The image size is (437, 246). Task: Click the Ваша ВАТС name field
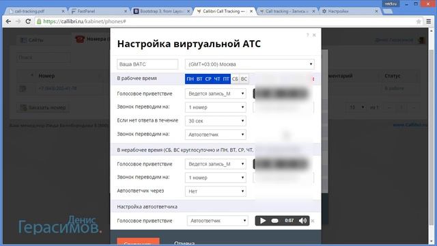tap(147, 64)
